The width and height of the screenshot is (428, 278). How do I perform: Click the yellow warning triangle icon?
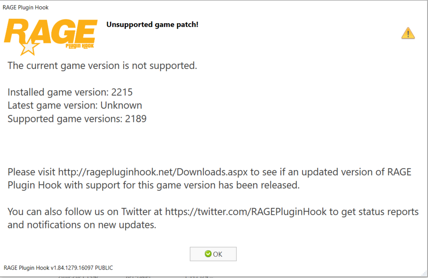tap(408, 33)
